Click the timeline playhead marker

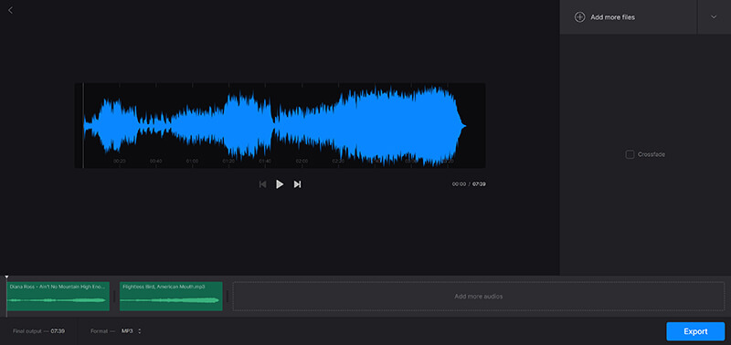coord(6,278)
